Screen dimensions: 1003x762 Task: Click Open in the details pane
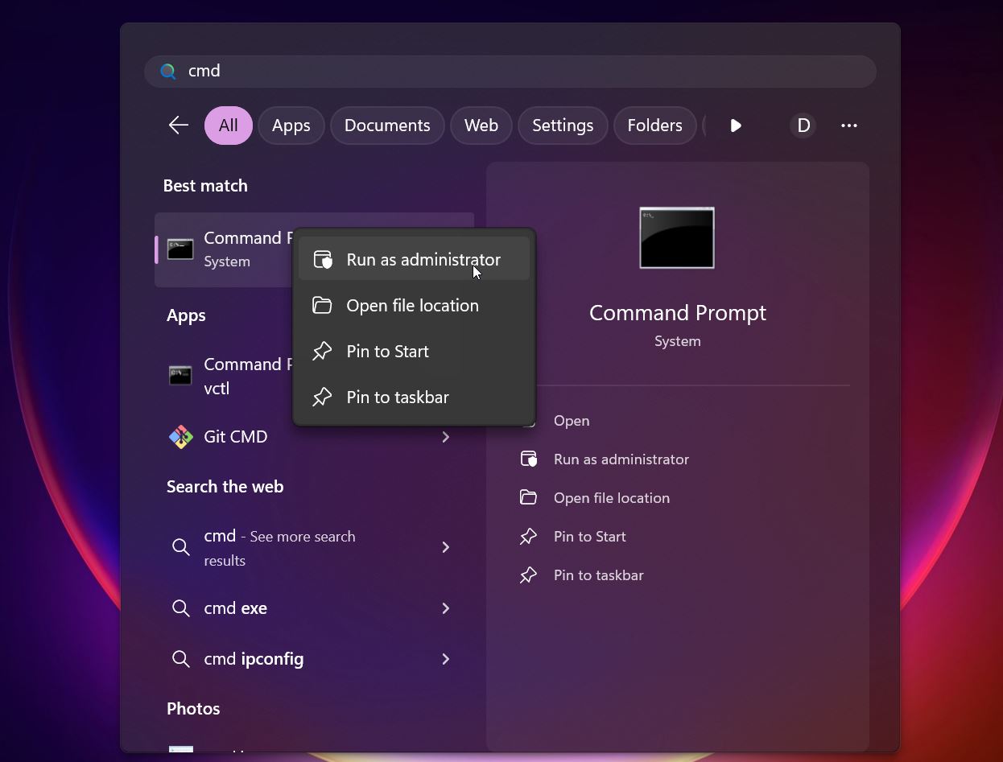(572, 421)
